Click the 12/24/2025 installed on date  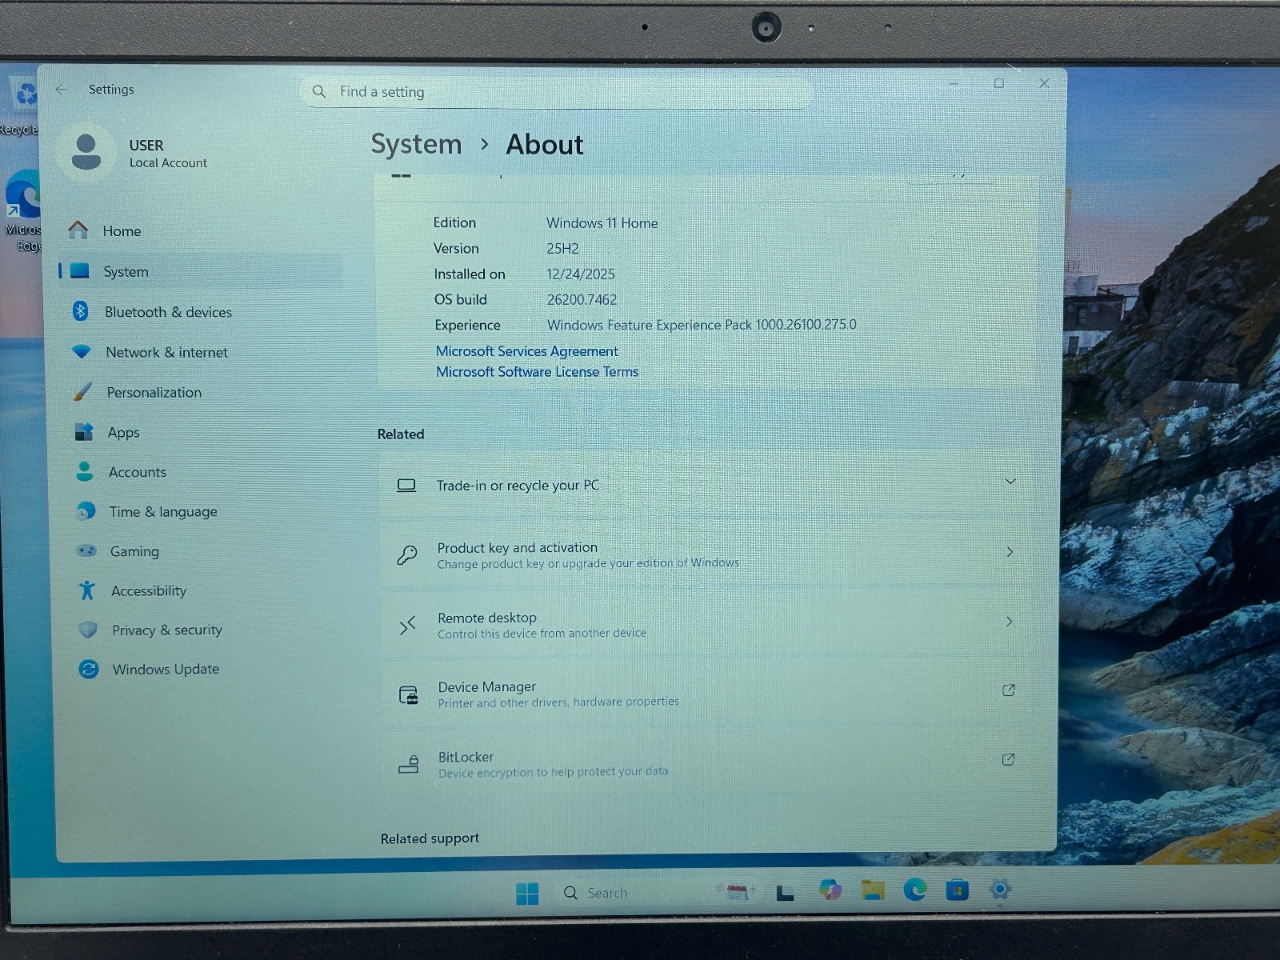click(x=581, y=274)
